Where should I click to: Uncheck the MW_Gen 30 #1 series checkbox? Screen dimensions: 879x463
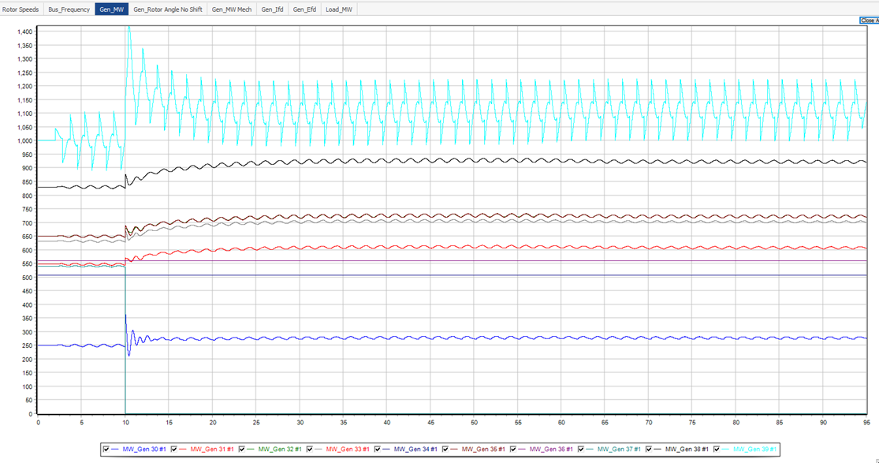pyautogui.click(x=106, y=449)
